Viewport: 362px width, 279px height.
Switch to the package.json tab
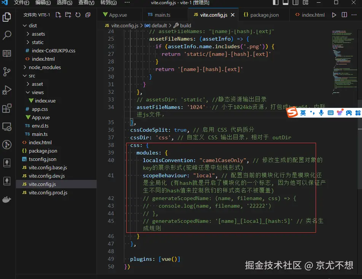(264, 15)
